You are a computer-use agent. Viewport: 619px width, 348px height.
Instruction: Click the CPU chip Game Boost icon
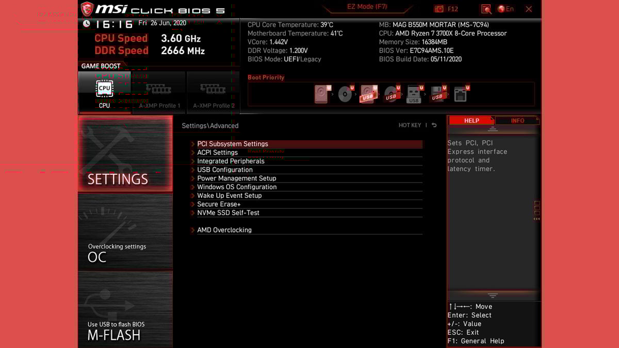tap(105, 88)
